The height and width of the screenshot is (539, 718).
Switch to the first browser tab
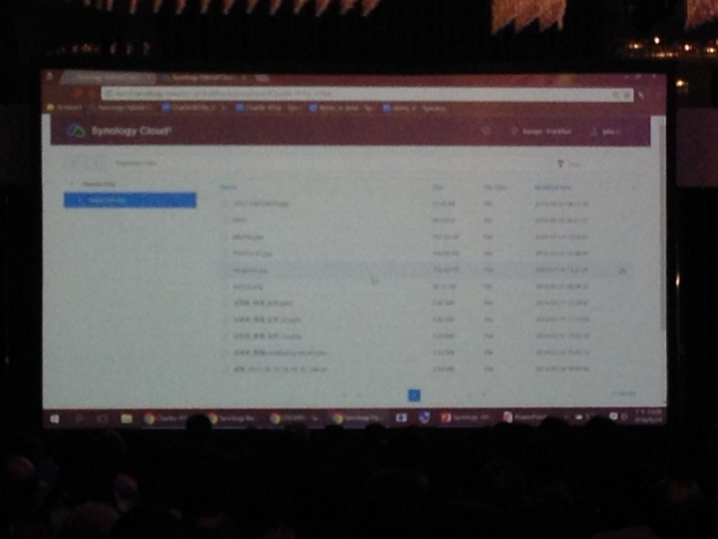pos(110,78)
